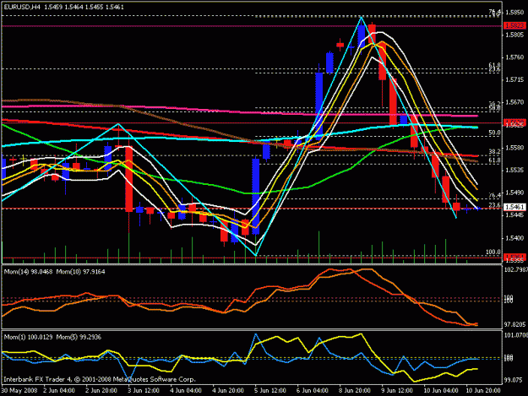Click the 8 Jun 20:00 time label
528x396 pixels.
[354, 391]
